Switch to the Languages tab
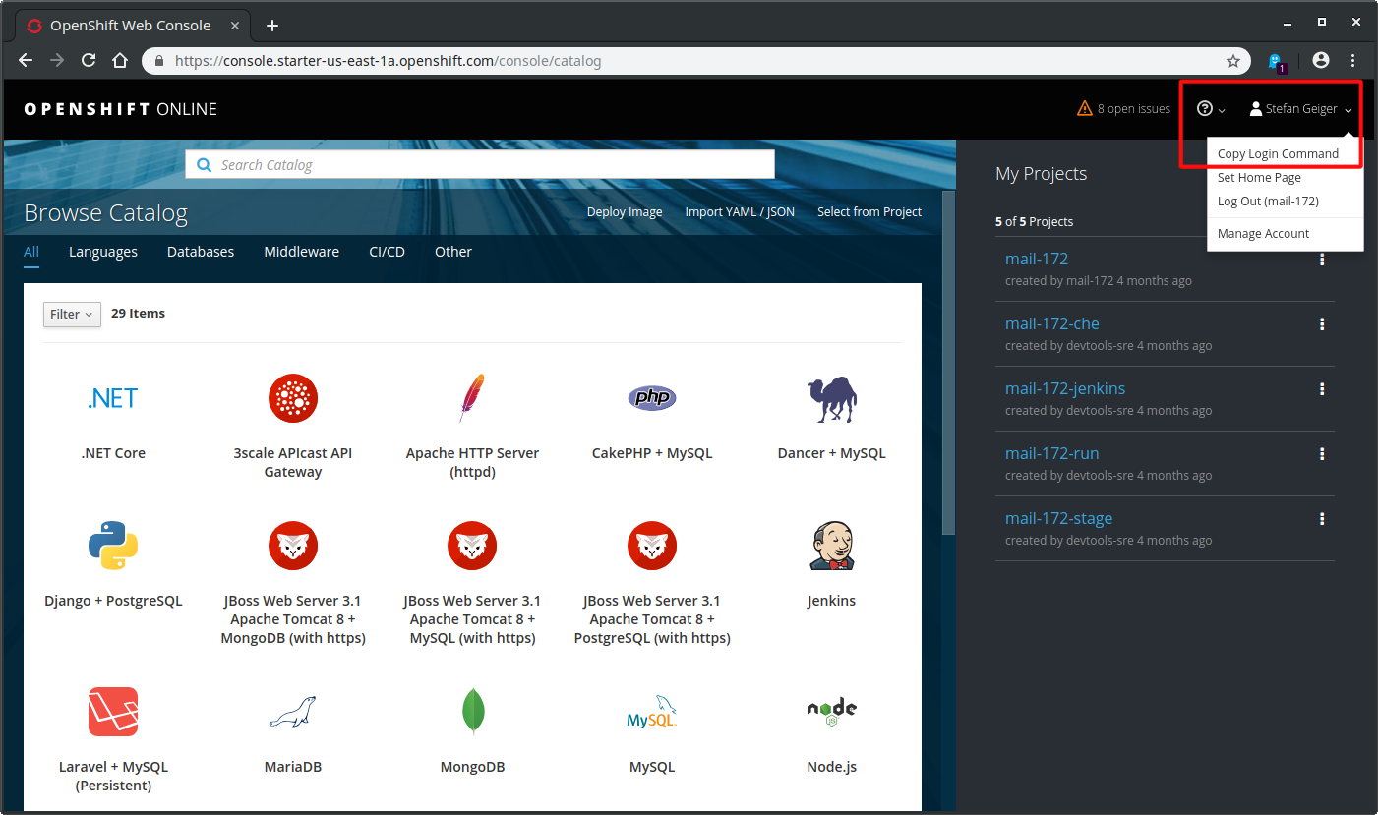 click(x=103, y=252)
